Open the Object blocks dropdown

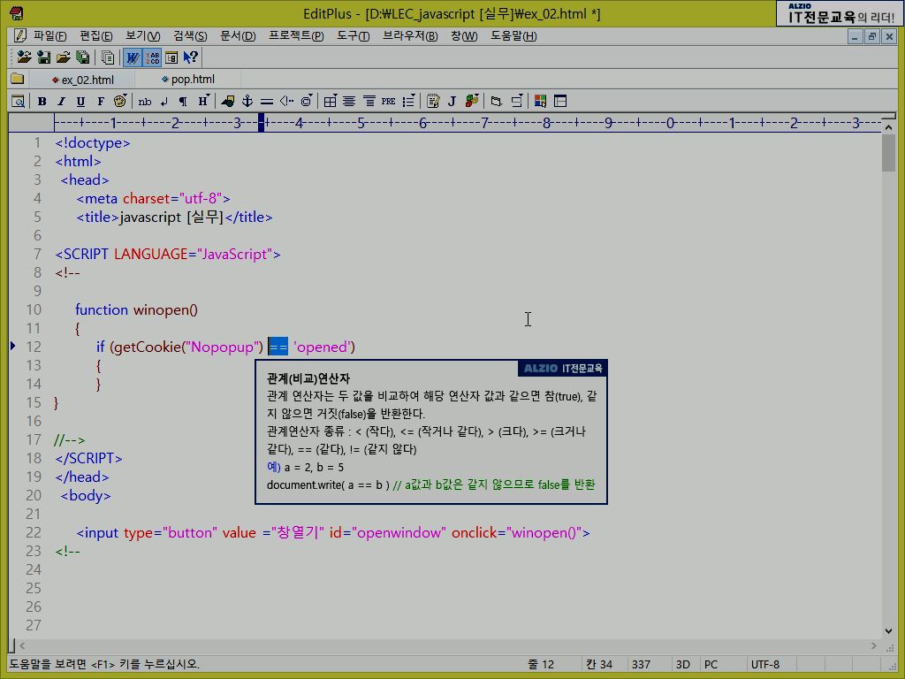pyautogui.click(x=472, y=101)
